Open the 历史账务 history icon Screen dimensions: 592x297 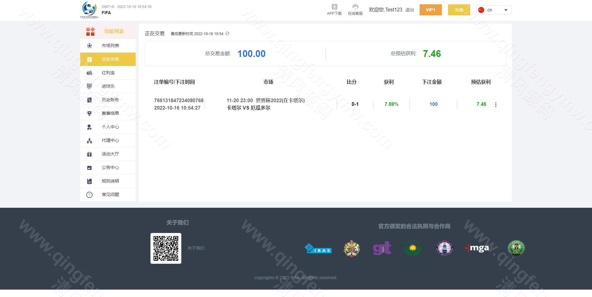tap(89, 100)
